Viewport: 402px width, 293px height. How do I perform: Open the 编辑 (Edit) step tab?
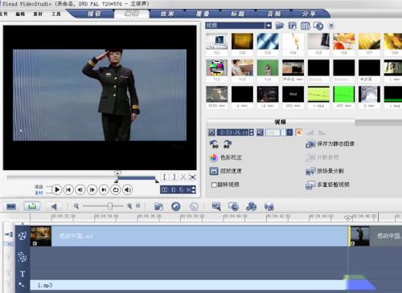tap(132, 14)
